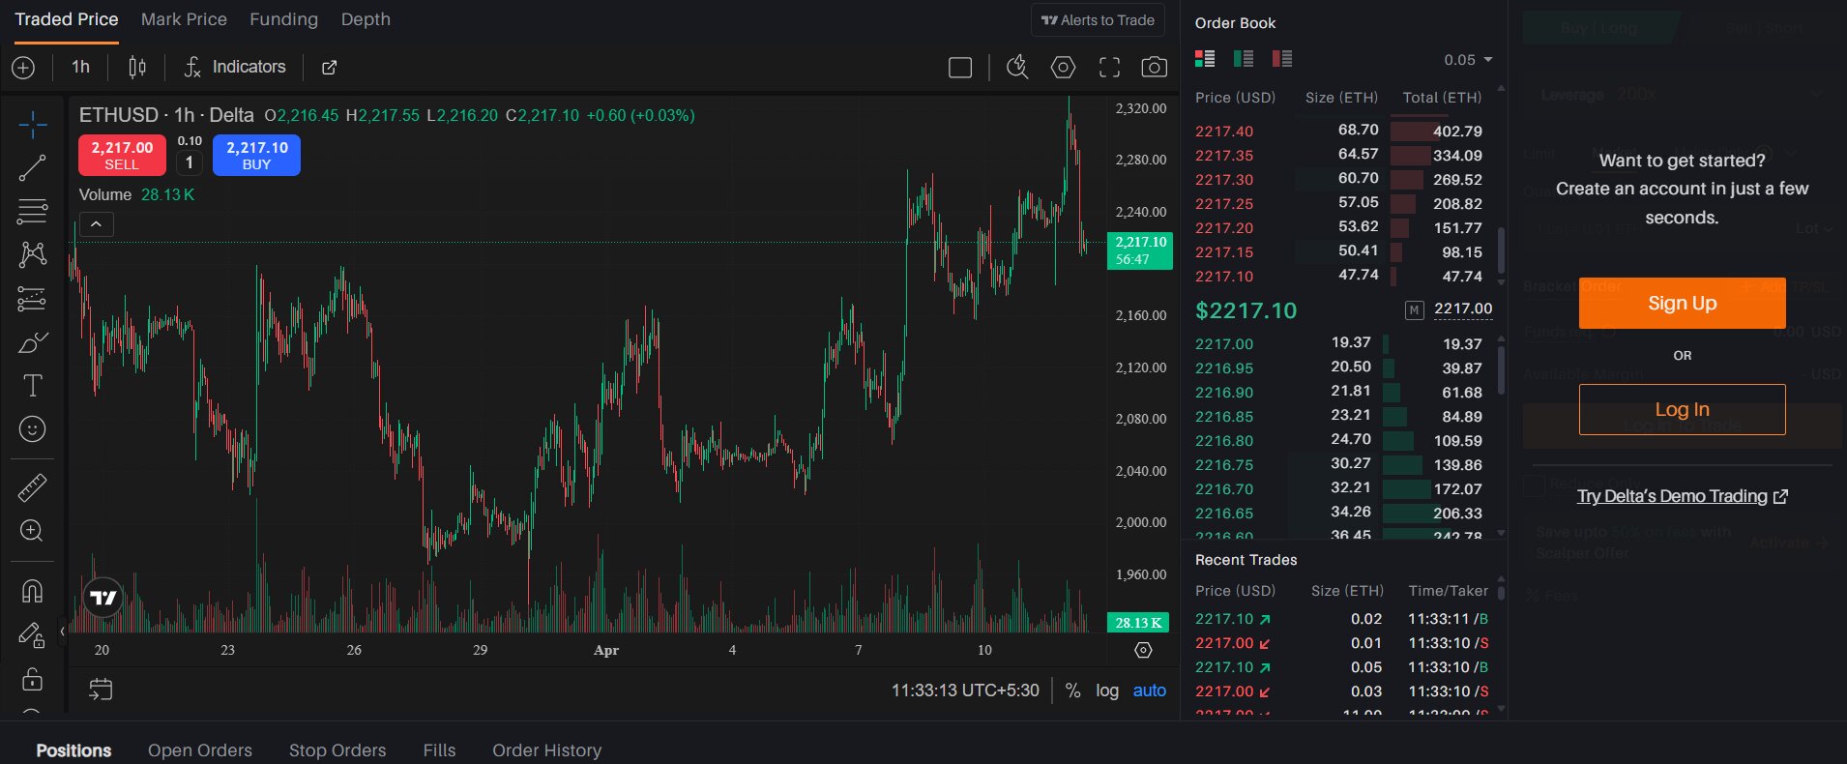Enter fullscreen chart mode

[1109, 68]
